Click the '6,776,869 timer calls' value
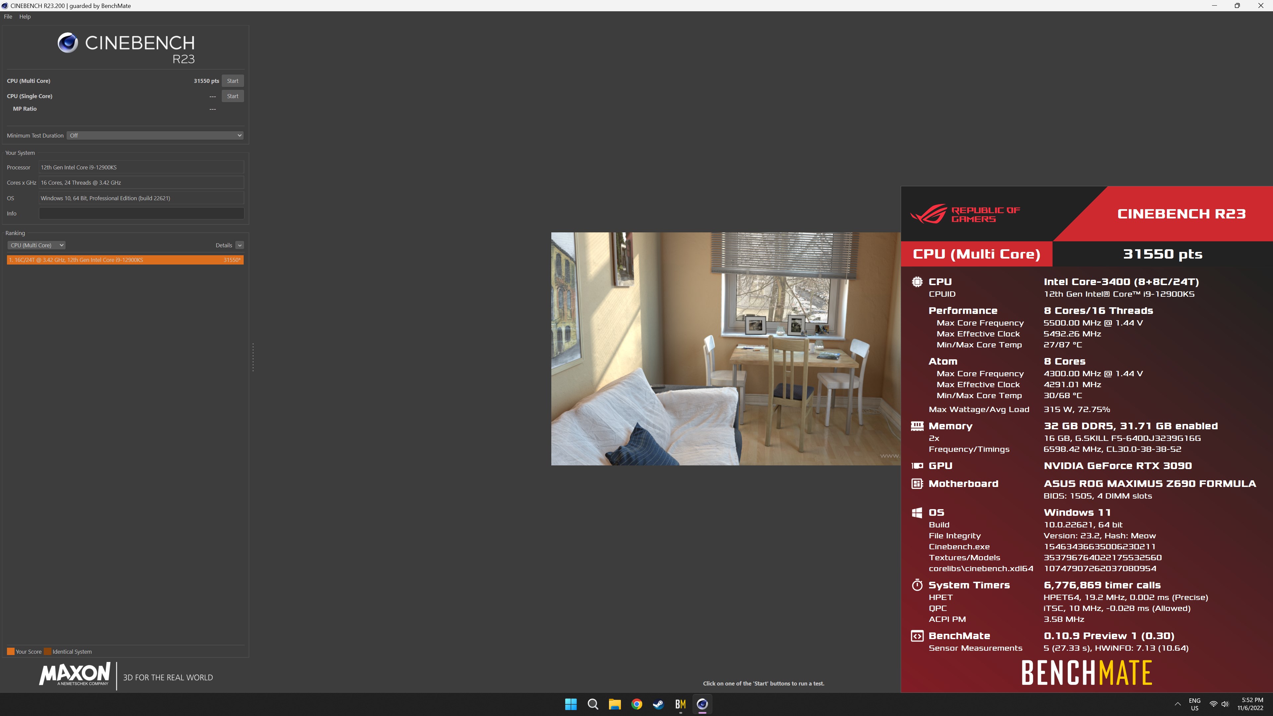The width and height of the screenshot is (1273, 716). click(x=1102, y=585)
